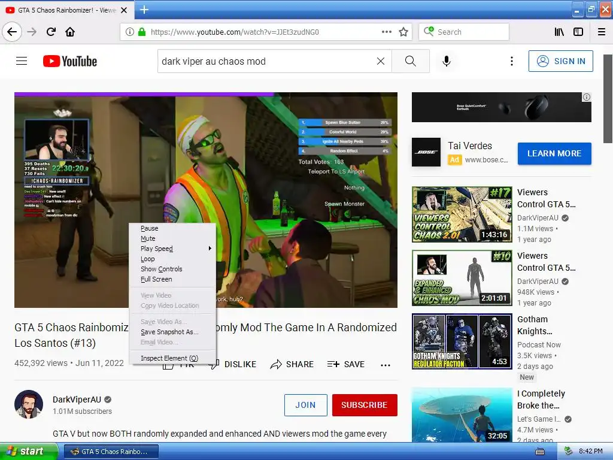Choose Mute from the context menu
This screenshot has width=613, height=460.
172,238
